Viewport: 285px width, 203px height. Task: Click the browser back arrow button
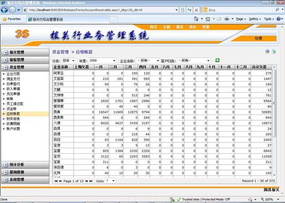(x=4, y=10)
